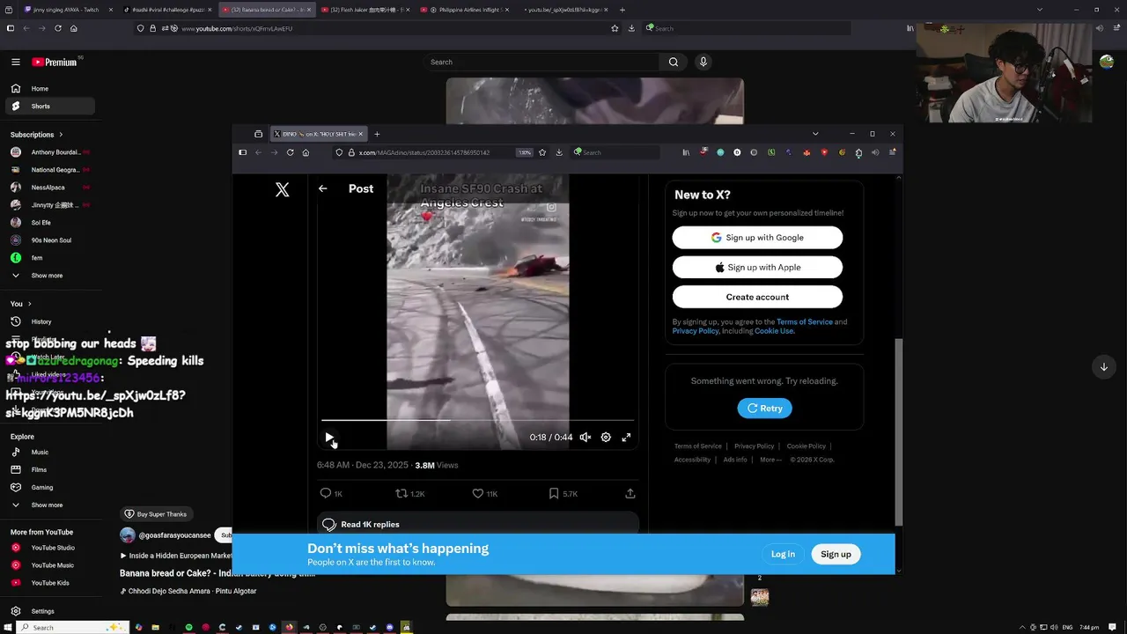This screenshot has width=1127, height=634.
Task: Open Ads info footer link
Action: 735,460
